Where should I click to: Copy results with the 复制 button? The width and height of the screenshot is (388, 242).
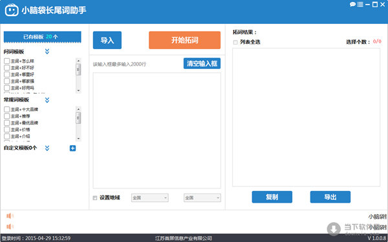click(x=272, y=197)
